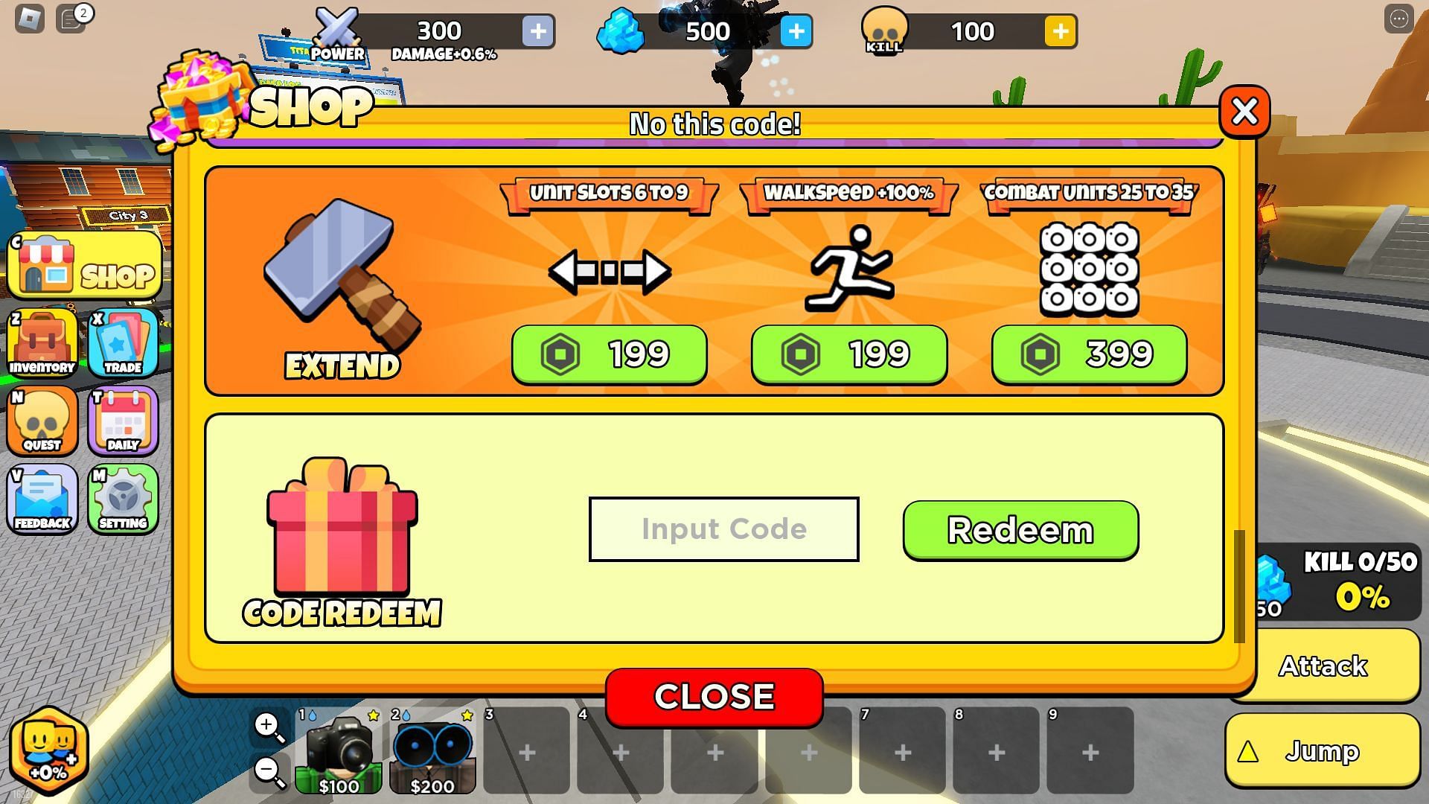Select the Trade icon
1429x804 pixels.
[124, 342]
